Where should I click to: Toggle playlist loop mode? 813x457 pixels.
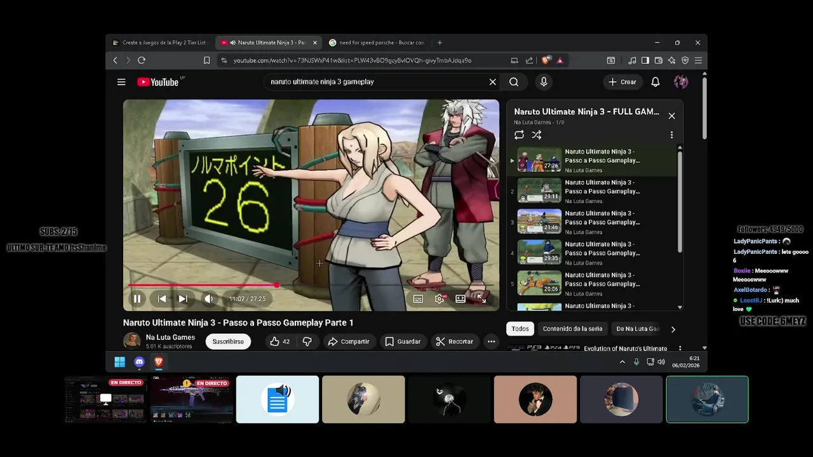click(x=519, y=135)
